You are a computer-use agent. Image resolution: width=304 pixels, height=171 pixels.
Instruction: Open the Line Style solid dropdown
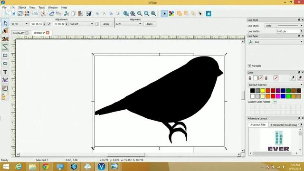pos(284,26)
